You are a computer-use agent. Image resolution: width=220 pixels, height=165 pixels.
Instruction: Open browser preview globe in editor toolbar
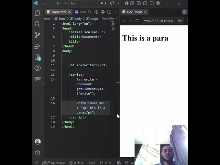[103, 12]
